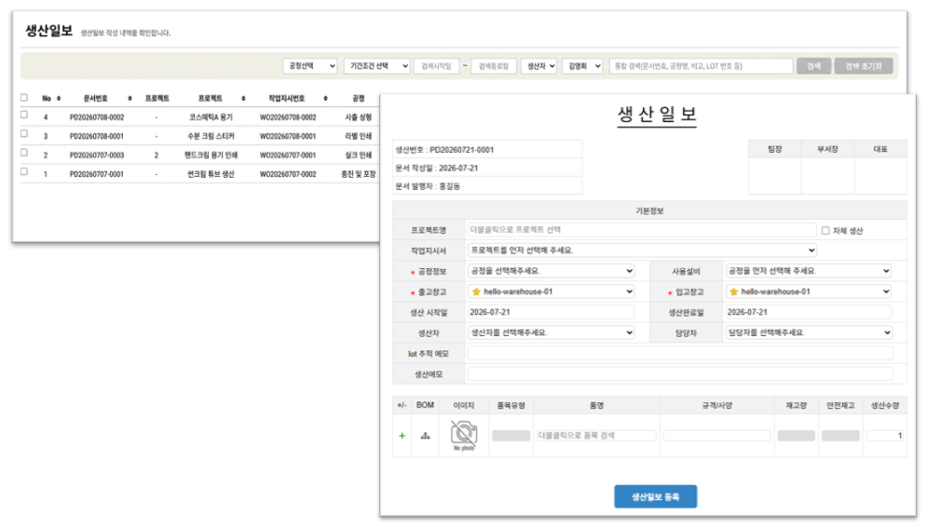Click project name 수분 크림 스티커

[211, 136]
